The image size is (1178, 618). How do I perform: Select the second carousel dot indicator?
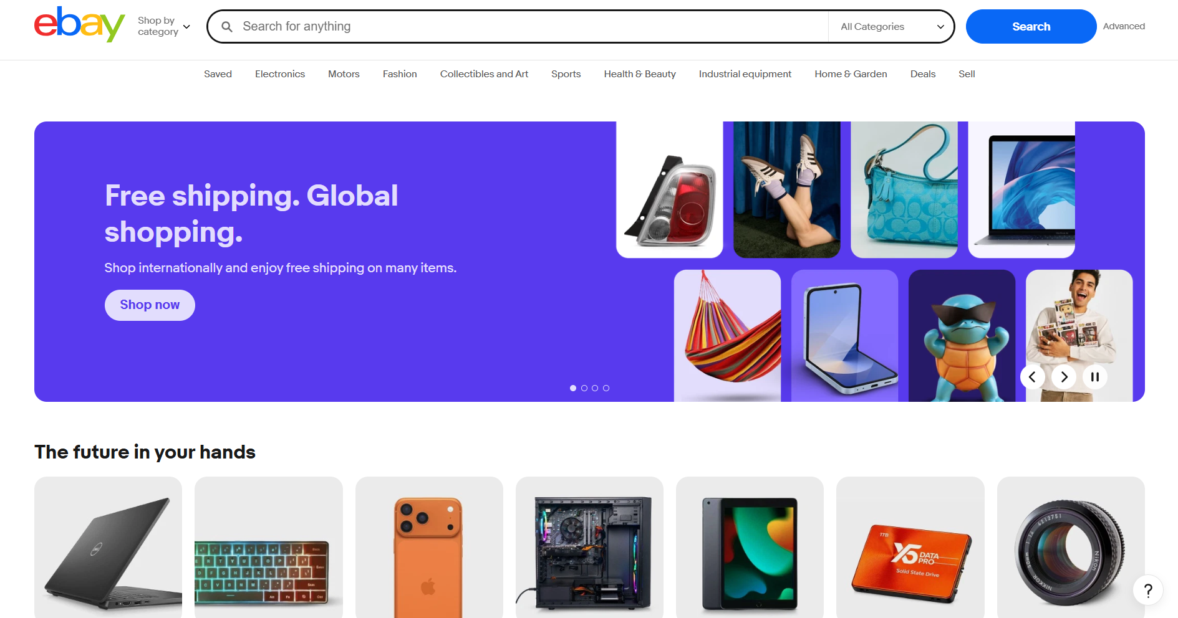tap(584, 388)
